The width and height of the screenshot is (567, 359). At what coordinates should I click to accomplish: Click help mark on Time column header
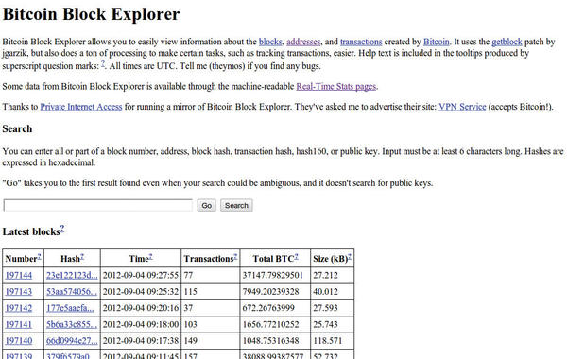tap(151, 256)
